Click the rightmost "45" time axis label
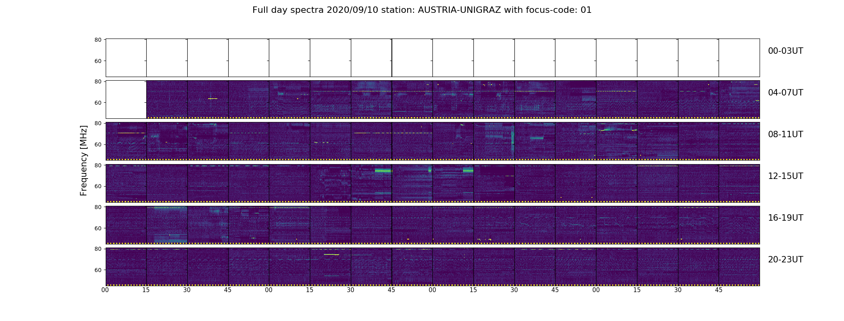Screen dimensions: 844x321 click(719, 290)
